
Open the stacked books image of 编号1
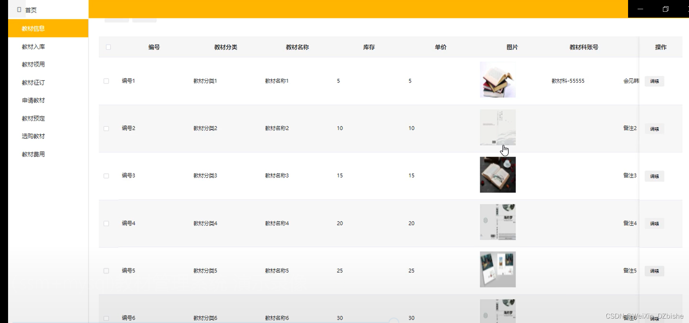498,80
